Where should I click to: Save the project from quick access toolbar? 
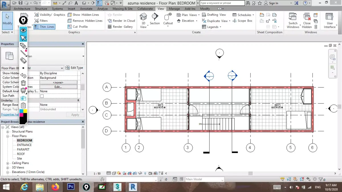click(x=21, y=3)
